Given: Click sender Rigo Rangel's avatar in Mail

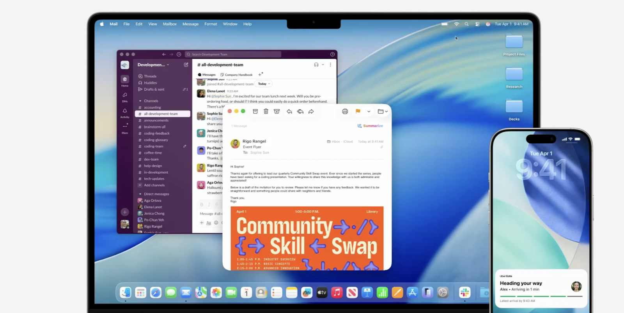Looking at the screenshot, I should (235, 144).
